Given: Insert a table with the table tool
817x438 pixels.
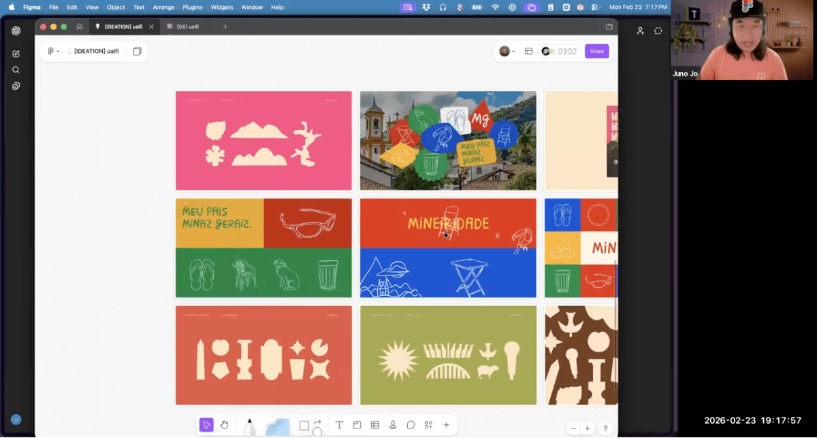Looking at the screenshot, I should (374, 424).
